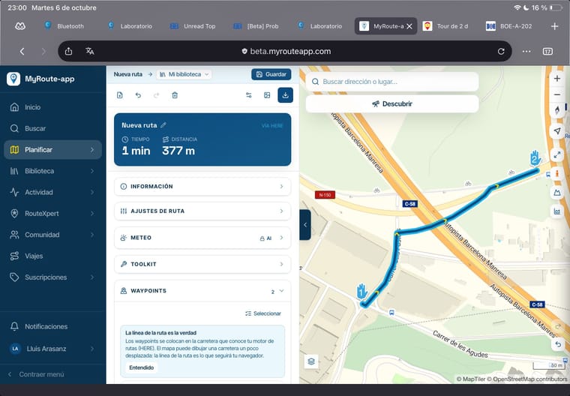Viewport: 570px width, 396px height.
Task: Collapse the Waypoints section
Action: (x=202, y=291)
